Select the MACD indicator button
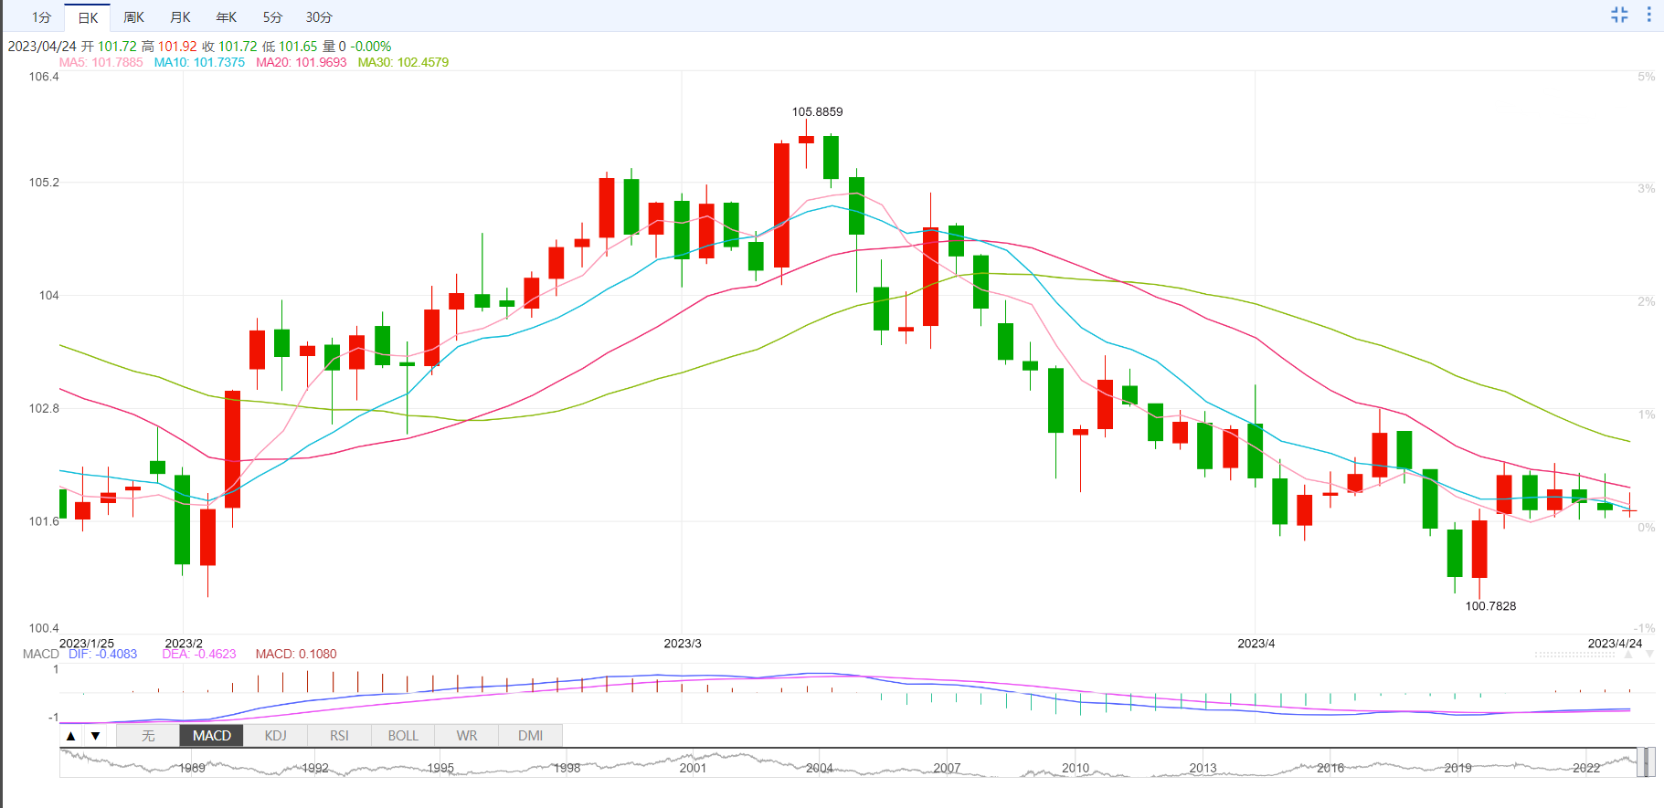 coord(212,736)
